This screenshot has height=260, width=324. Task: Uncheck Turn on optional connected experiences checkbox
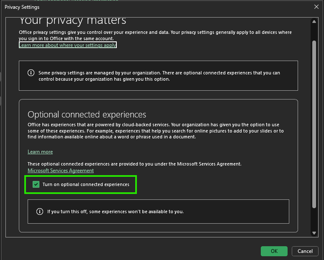coord(36,184)
